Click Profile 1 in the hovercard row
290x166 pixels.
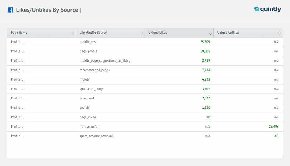click(17, 98)
